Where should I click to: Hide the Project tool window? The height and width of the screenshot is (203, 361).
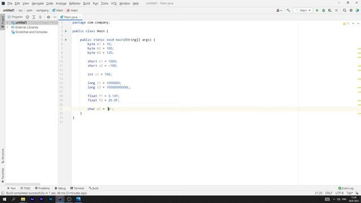[55, 17]
